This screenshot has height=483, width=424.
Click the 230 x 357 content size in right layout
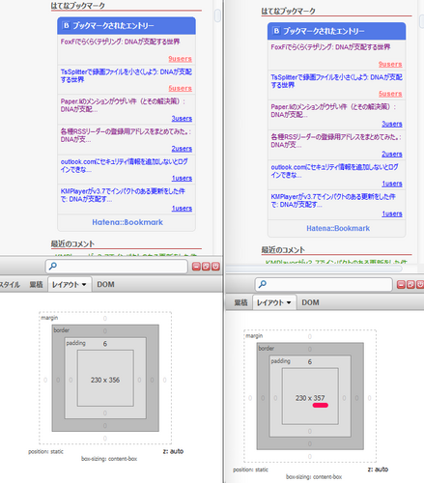[310, 398]
